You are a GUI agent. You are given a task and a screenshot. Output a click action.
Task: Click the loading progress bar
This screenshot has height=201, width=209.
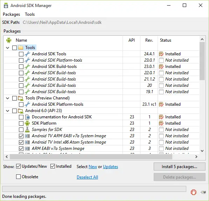pyautogui.click(x=94, y=189)
